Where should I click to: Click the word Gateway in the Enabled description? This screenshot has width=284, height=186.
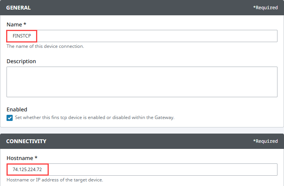(164, 117)
